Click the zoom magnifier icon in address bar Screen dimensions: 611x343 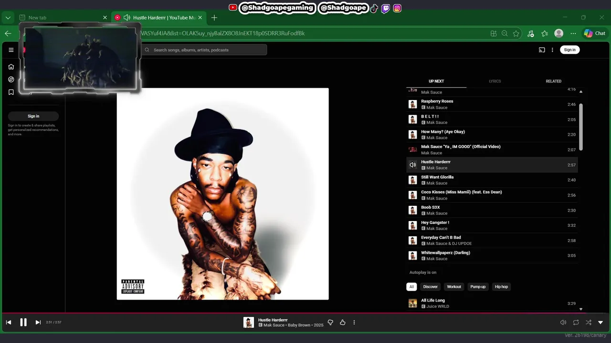(x=505, y=33)
